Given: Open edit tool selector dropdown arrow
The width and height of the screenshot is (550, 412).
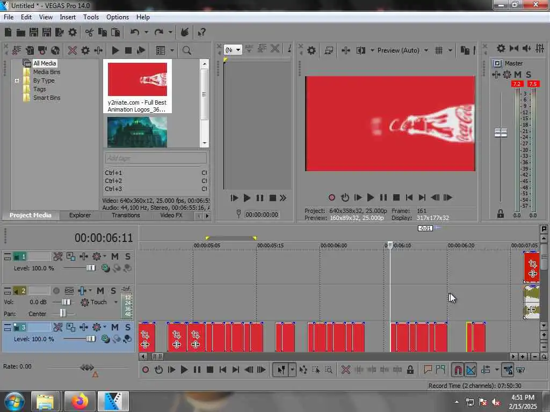Looking at the screenshot, I should 292,370.
